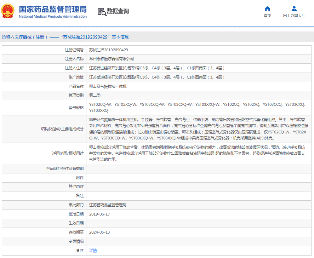
Task: Select the 注册人名称 row label
Action: coord(74,59)
